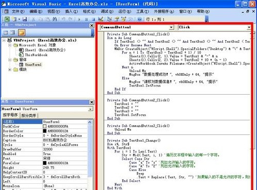Click the toolbar options chevron after 行 1, 列 1

(x=207, y=19)
